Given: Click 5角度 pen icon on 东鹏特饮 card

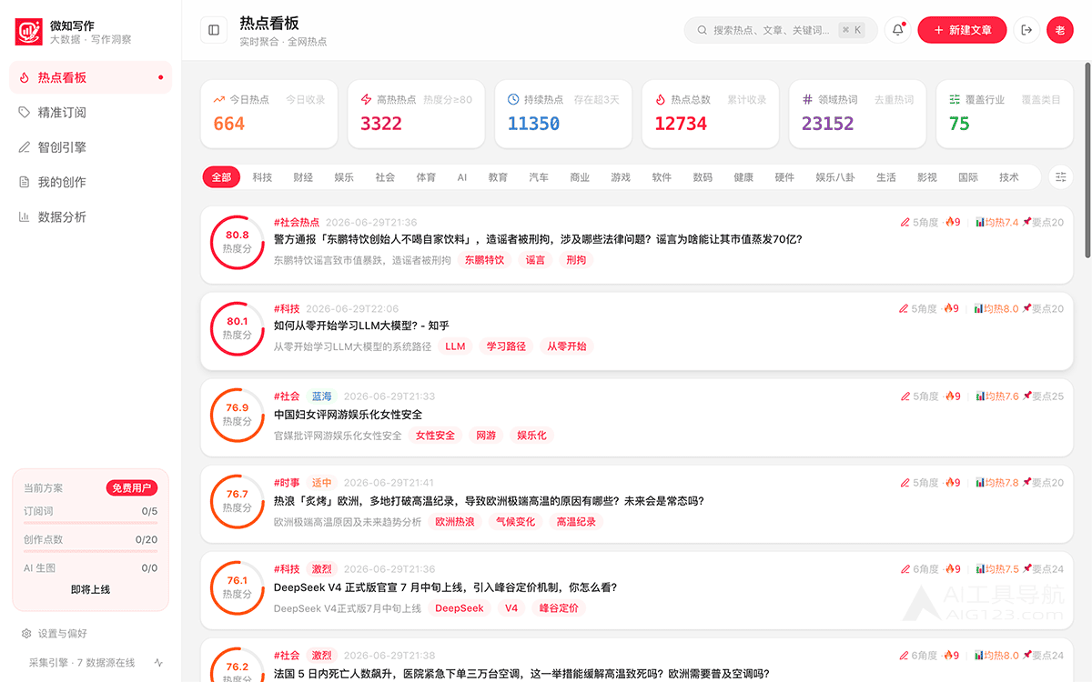Looking at the screenshot, I should click(905, 222).
